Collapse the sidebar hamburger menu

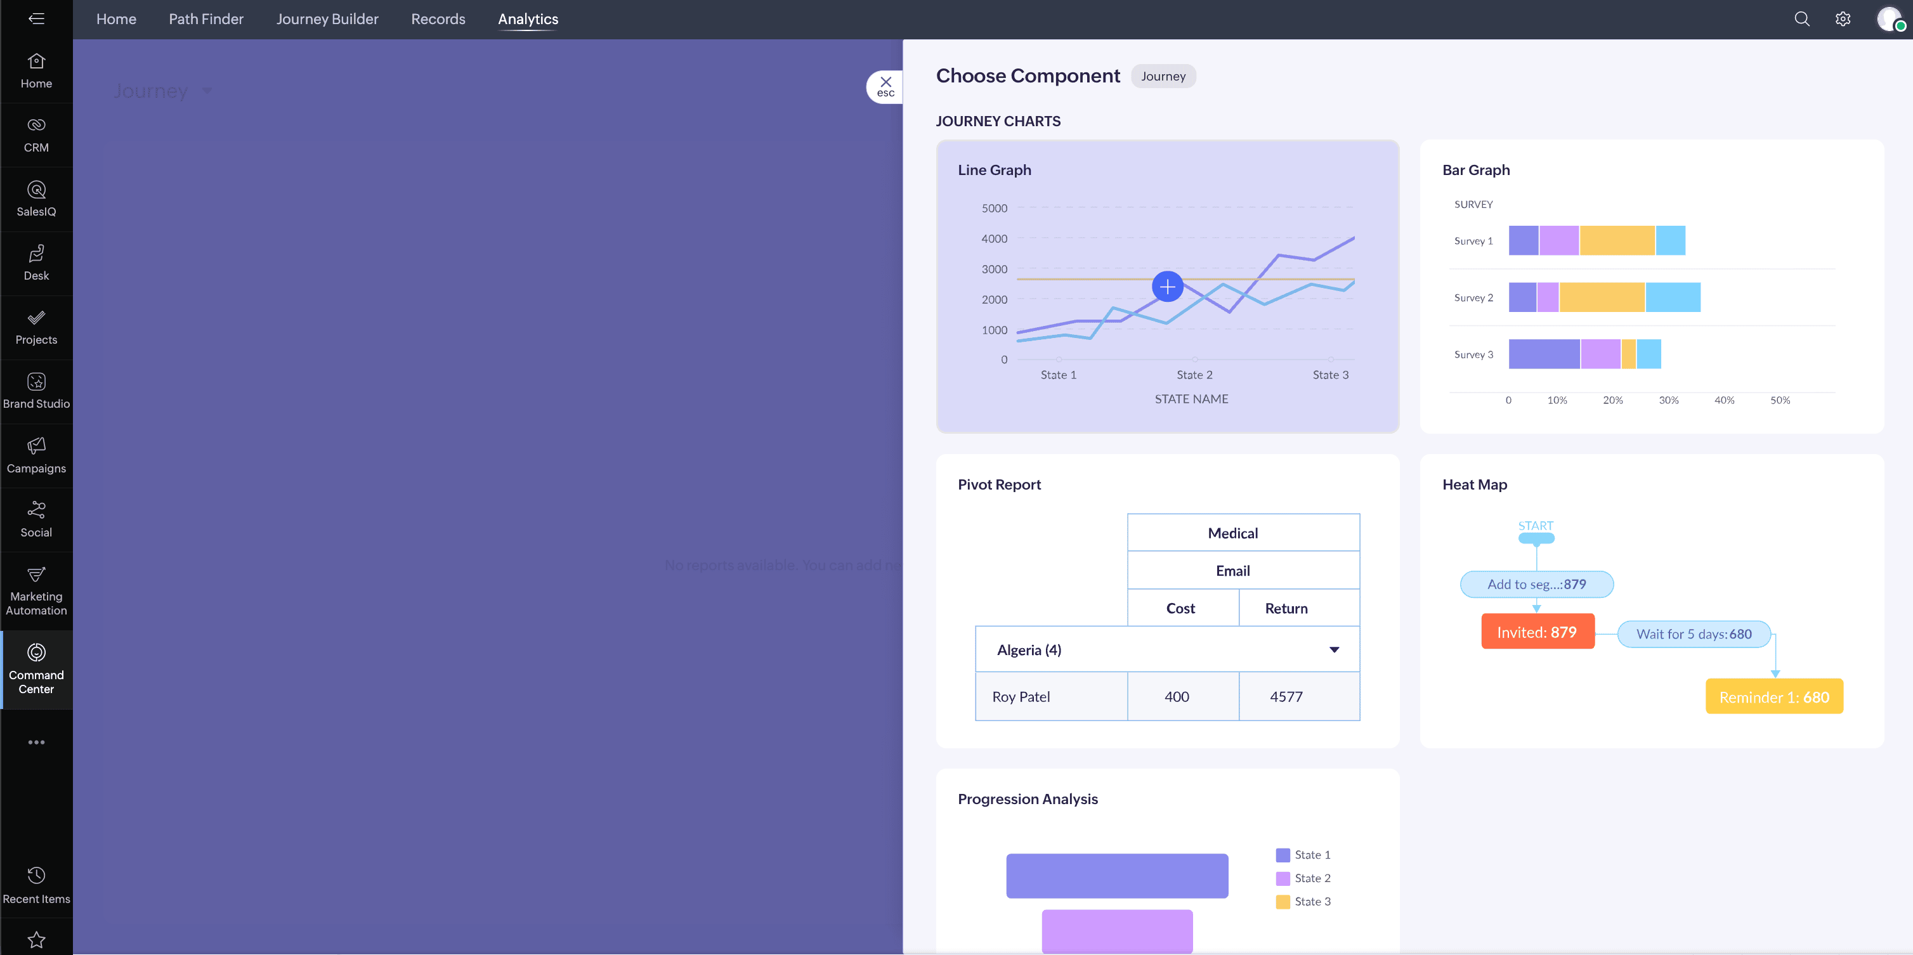pos(36,19)
